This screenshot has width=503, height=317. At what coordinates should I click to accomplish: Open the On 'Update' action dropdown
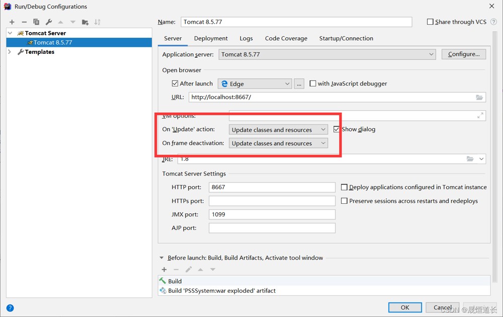pyautogui.click(x=279, y=130)
